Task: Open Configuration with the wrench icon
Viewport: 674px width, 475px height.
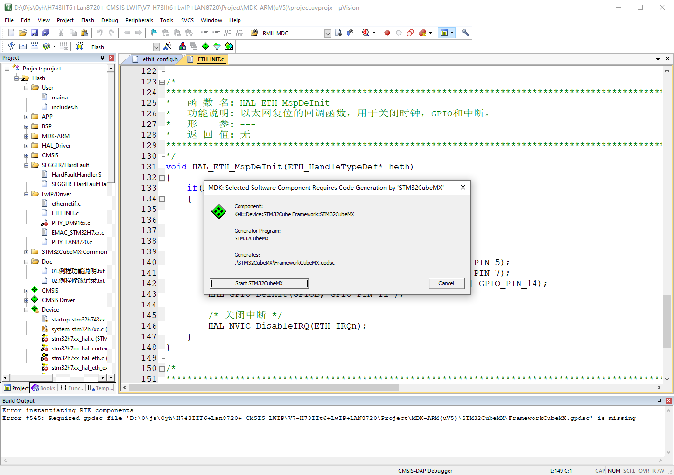Action: point(465,33)
